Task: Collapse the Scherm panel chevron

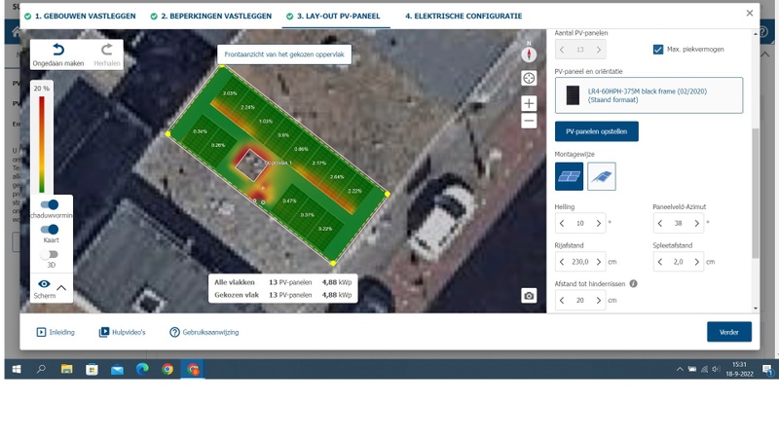Action: pyautogui.click(x=61, y=287)
